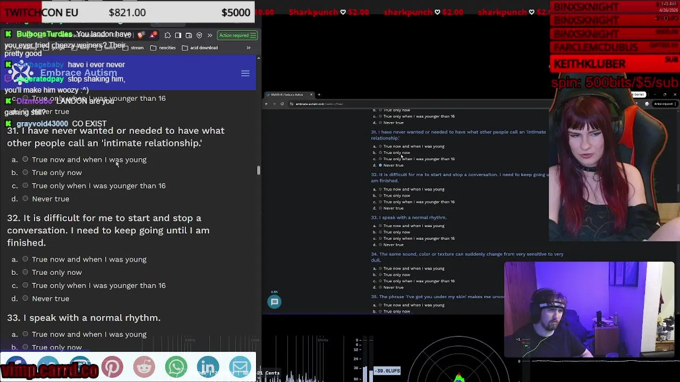This screenshot has width=680, height=382.
Task: Share page via email envelope icon
Action: 240,367
